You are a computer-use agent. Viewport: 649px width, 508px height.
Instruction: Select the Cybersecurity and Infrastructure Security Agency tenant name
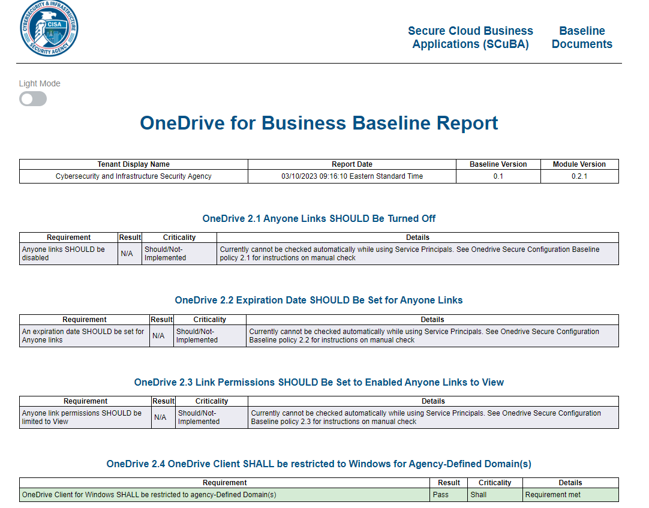click(x=133, y=176)
